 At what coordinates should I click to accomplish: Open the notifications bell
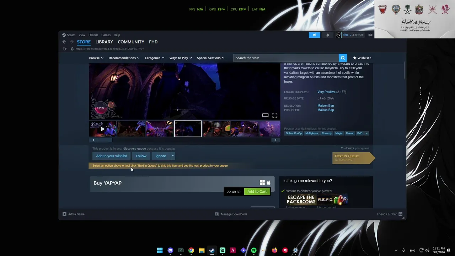[328, 35]
